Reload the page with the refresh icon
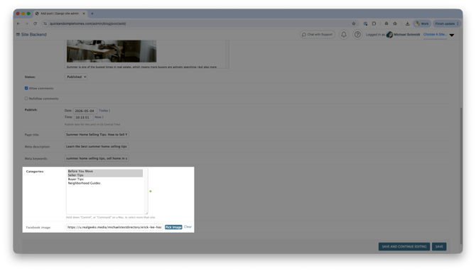 click(x=36, y=23)
